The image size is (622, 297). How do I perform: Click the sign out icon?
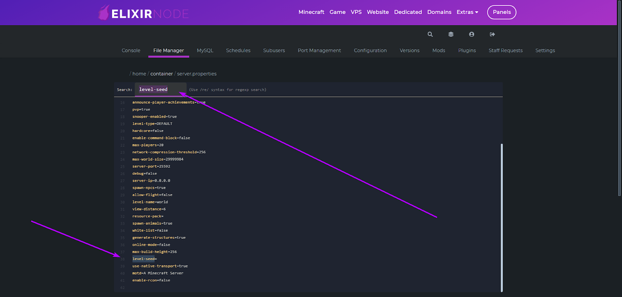point(492,34)
